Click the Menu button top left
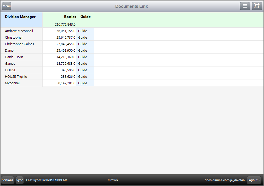The image size is (264, 186). [x=6, y=6]
